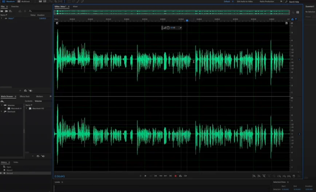The height and width of the screenshot is (192, 316).
Task: Open the Files tab
Action: (x=3, y=7)
